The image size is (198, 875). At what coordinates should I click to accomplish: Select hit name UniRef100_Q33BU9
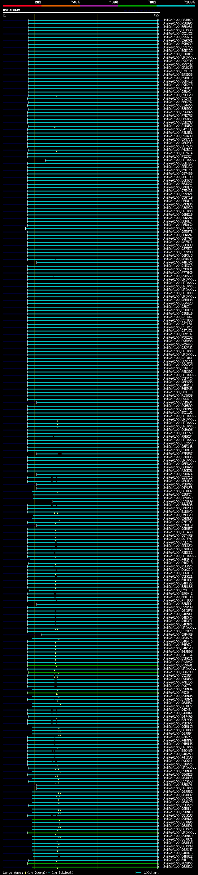tap(177, 501)
